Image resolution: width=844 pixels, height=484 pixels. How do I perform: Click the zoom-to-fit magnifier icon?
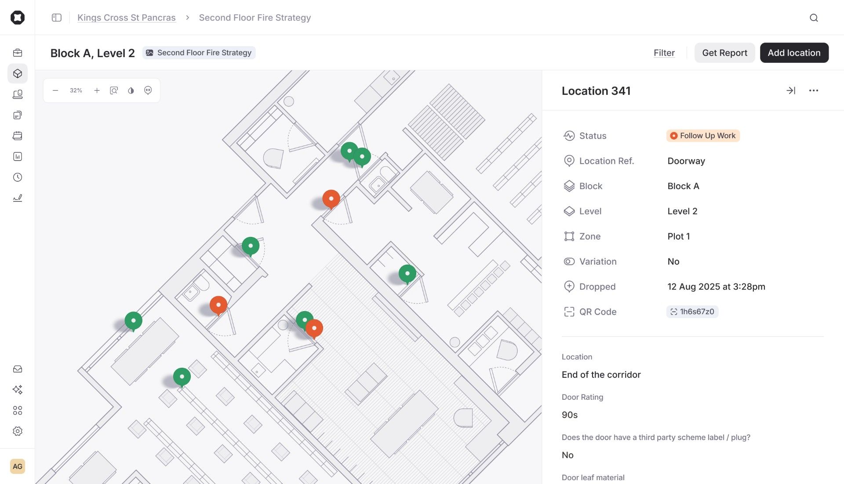click(114, 90)
